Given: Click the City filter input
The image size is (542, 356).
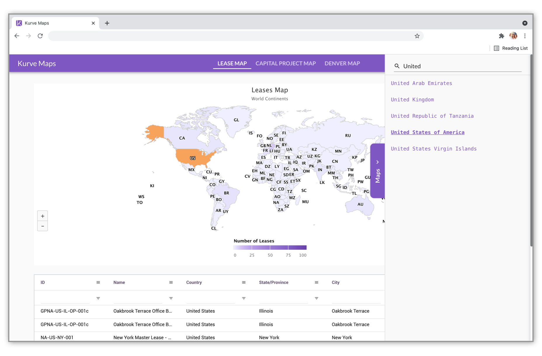Looking at the screenshot, I should click(x=356, y=298).
